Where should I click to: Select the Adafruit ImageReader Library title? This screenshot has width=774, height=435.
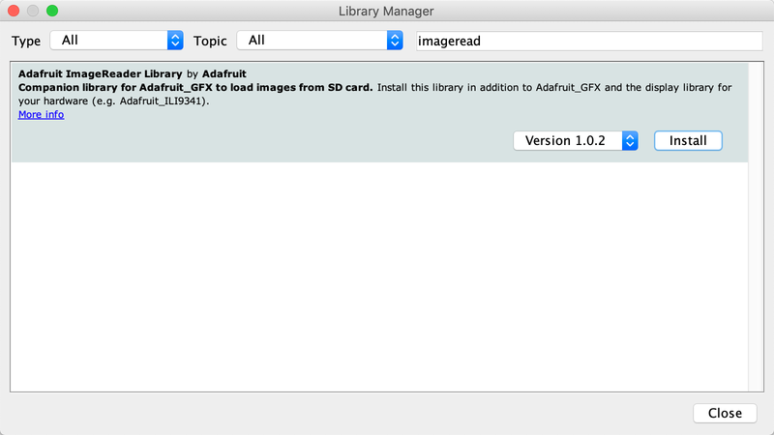pyautogui.click(x=100, y=73)
